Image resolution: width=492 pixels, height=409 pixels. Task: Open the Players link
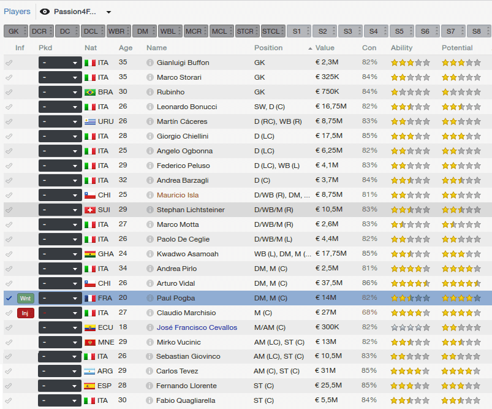17,12
